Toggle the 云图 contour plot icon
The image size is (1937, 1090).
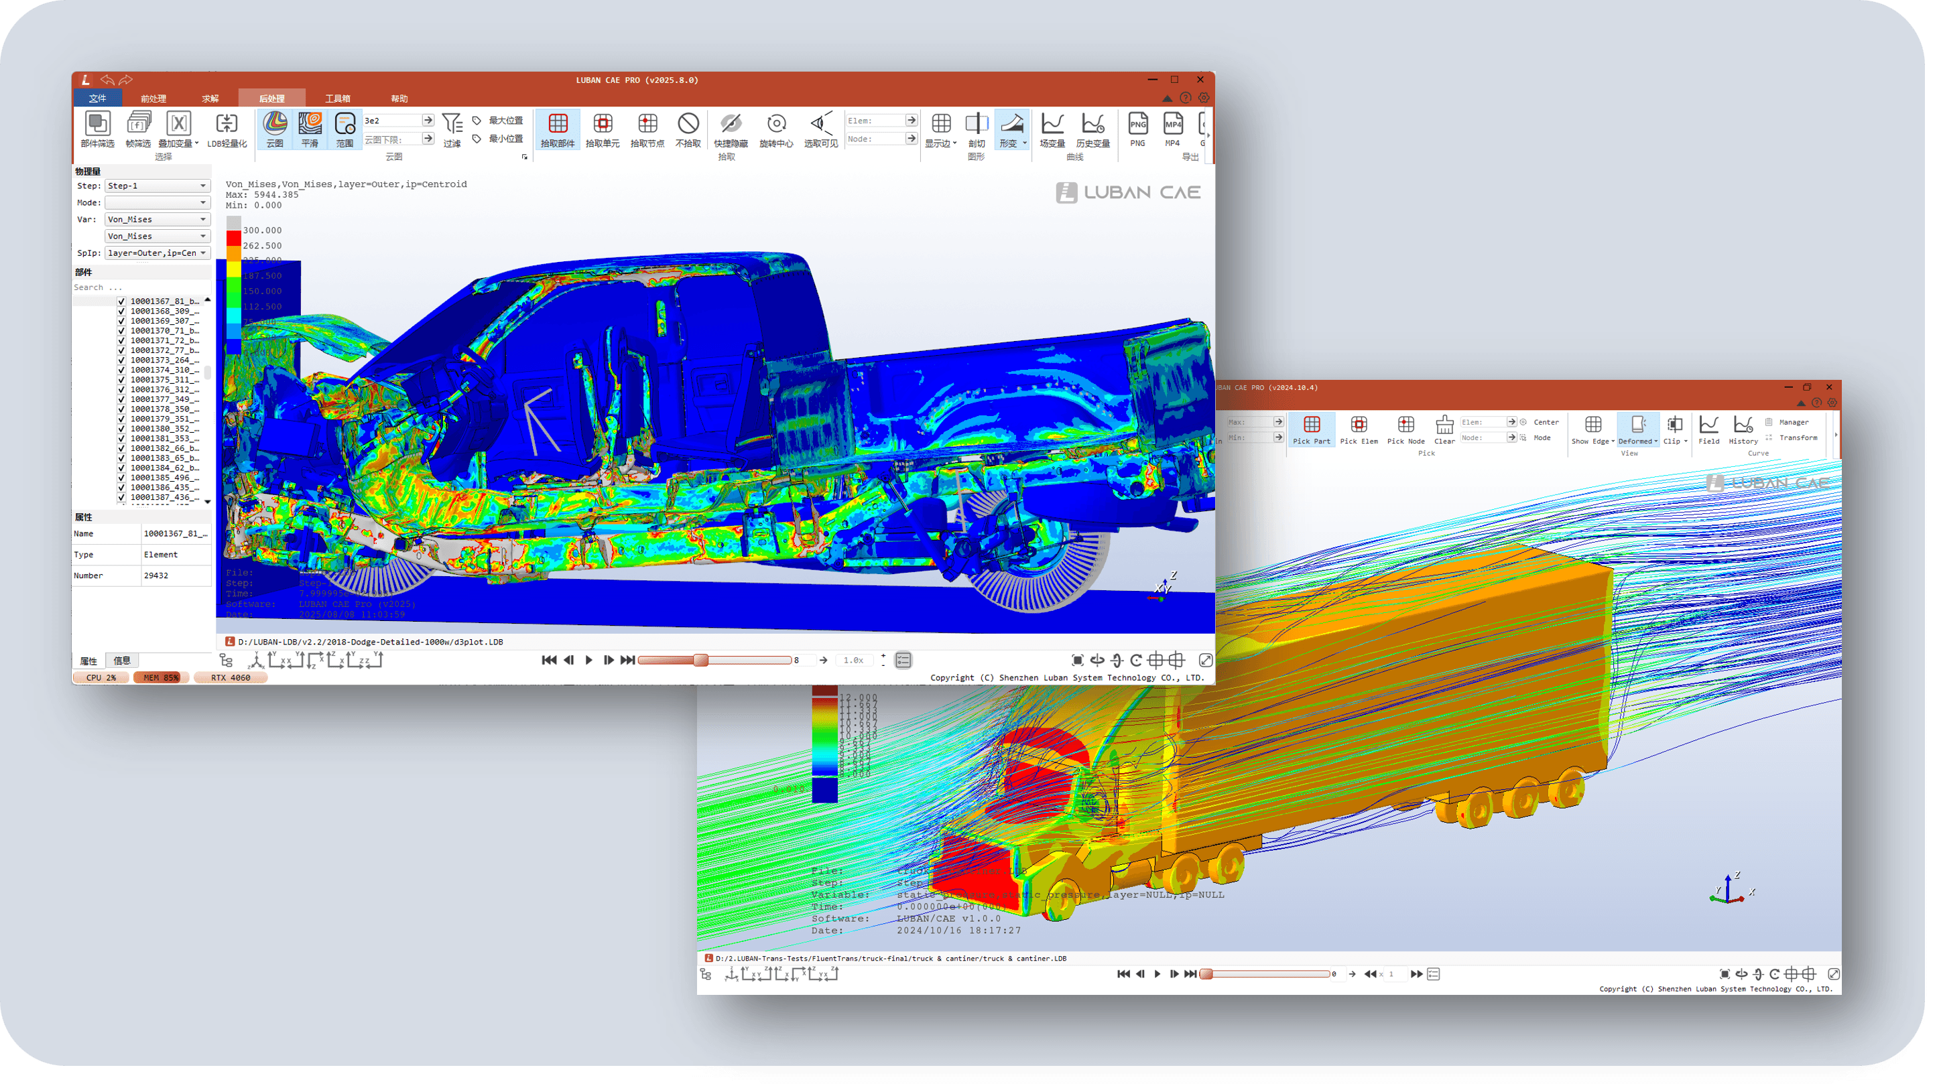275,124
